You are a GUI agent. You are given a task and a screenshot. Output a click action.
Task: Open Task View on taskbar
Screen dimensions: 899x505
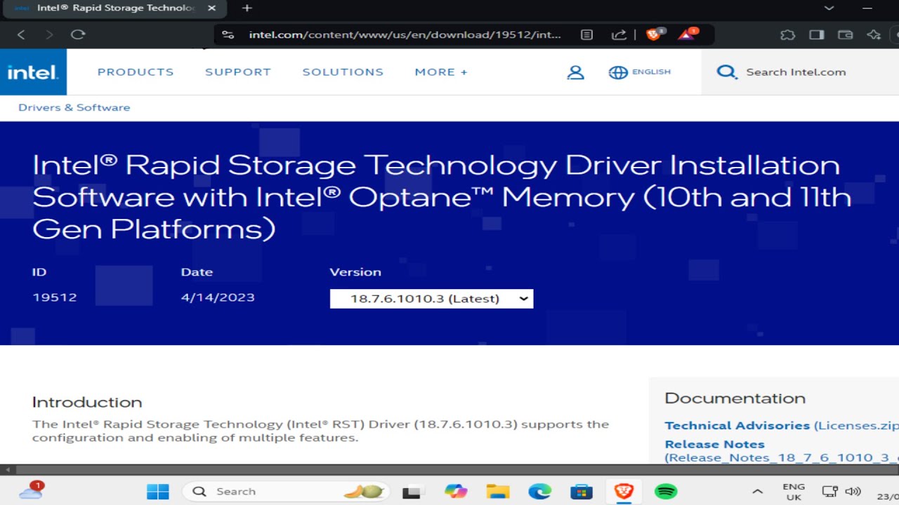click(x=412, y=492)
